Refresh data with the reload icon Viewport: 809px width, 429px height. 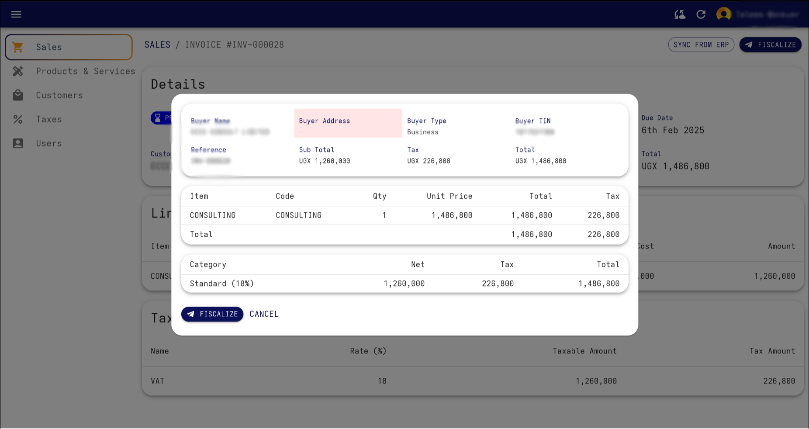(701, 14)
